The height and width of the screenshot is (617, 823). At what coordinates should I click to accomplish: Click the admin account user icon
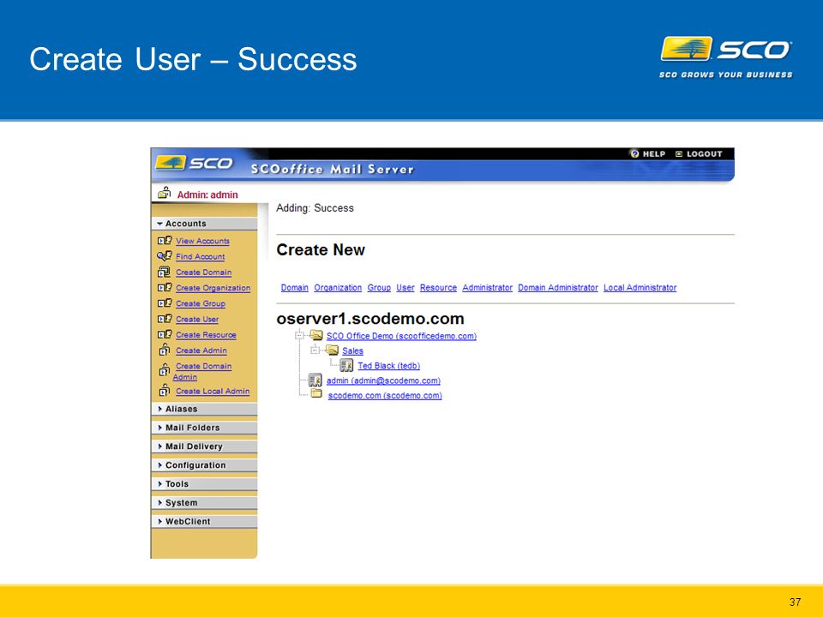click(315, 380)
